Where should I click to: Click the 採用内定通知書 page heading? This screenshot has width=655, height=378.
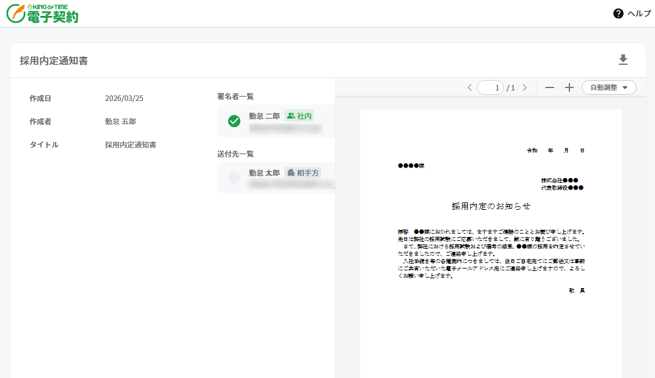pos(54,61)
